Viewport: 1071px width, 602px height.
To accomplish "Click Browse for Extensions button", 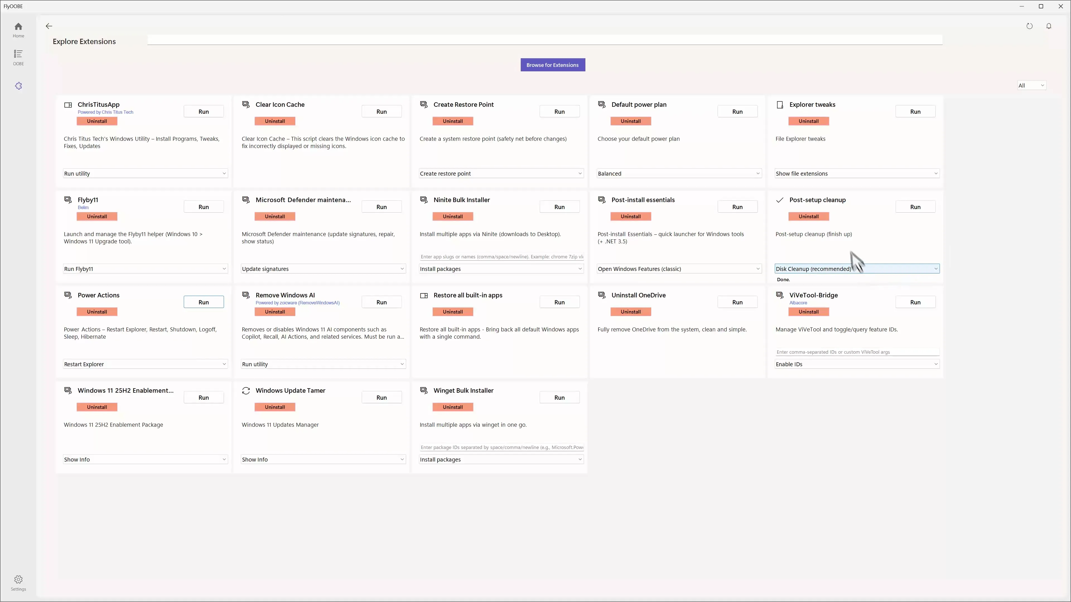I will pyautogui.click(x=553, y=65).
